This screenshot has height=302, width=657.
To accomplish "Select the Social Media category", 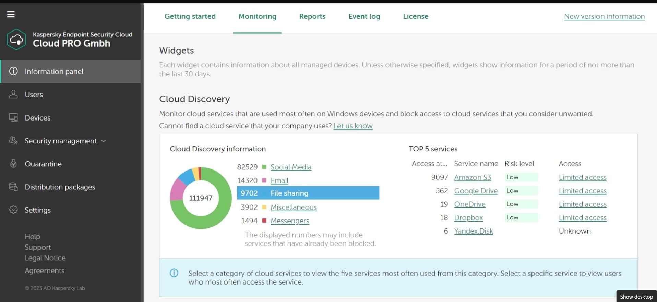I will (x=291, y=167).
